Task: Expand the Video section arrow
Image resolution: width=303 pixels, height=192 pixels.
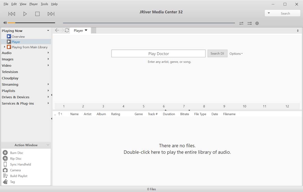Action: click(48, 65)
